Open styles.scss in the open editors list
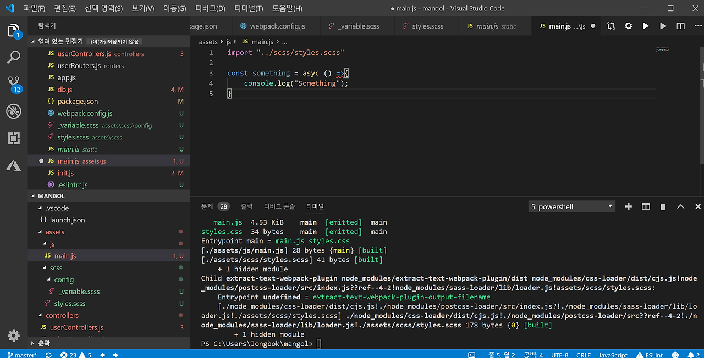 [73, 137]
